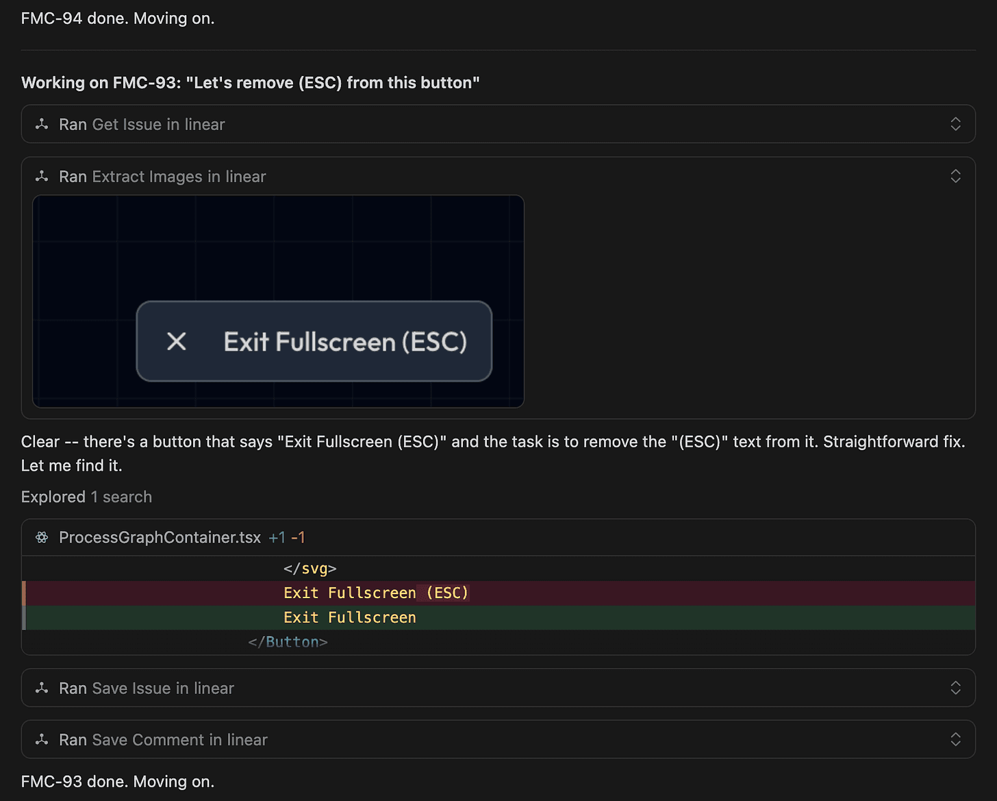Viewport: 997px width, 801px height.
Task: Click the Ran Extract Images in linear label
Action: 162,176
